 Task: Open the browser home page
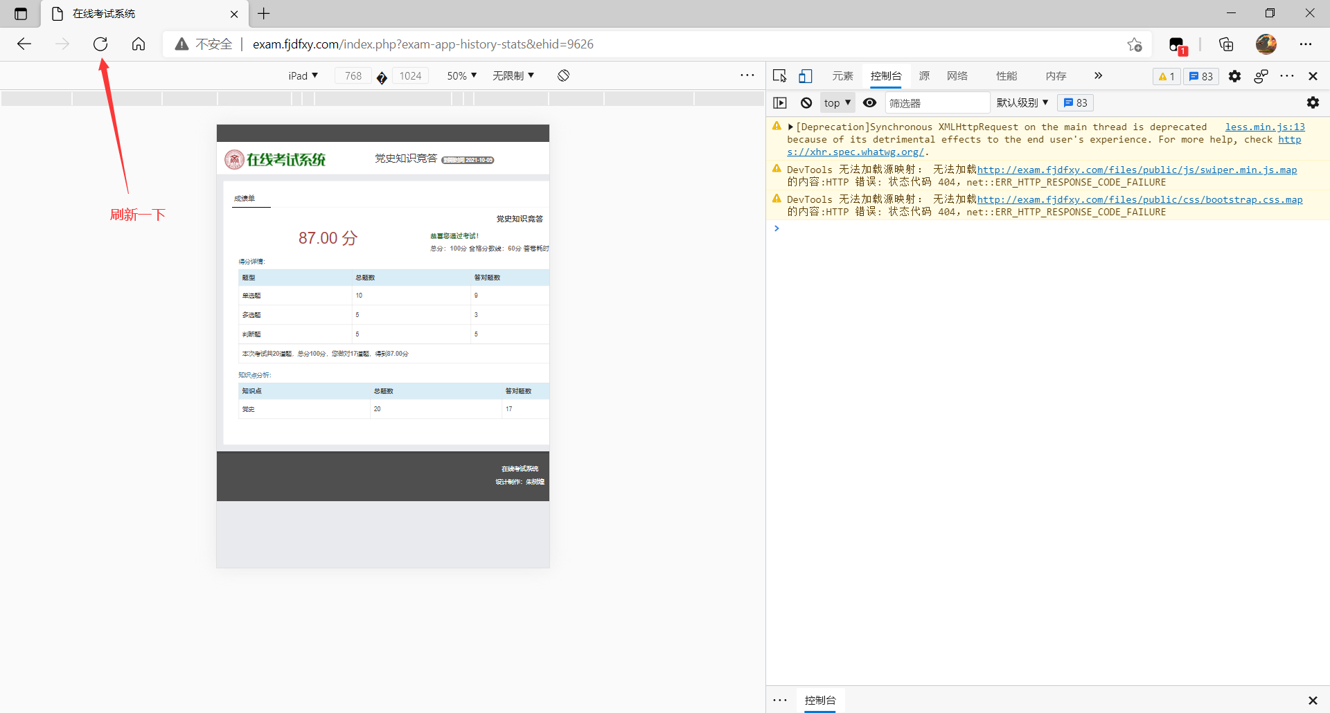139,44
